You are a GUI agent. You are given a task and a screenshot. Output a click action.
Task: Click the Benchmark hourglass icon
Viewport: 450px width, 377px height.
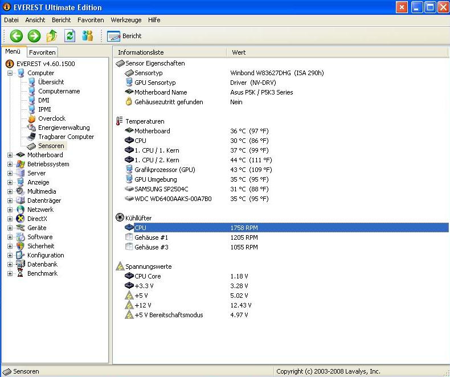point(20,273)
